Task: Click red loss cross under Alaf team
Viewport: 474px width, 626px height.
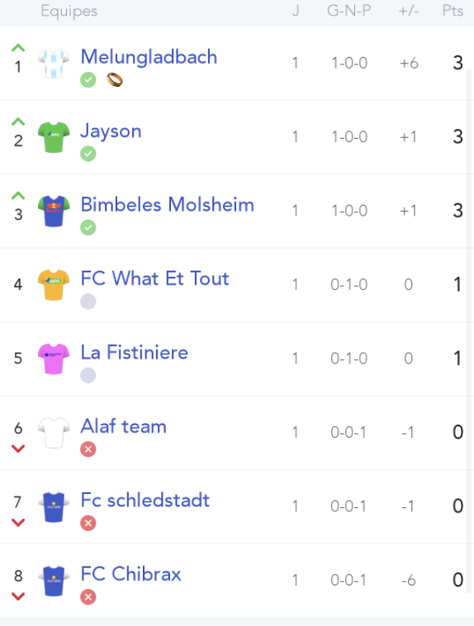Action: click(88, 449)
